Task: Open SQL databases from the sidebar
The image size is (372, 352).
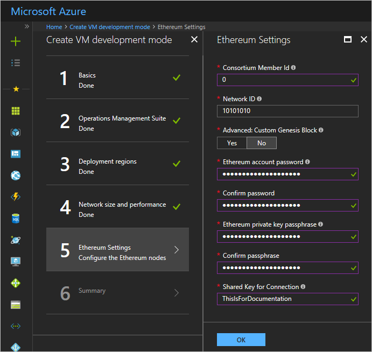Action: [16, 219]
